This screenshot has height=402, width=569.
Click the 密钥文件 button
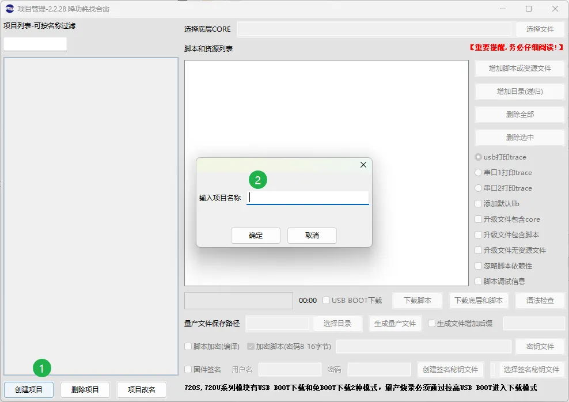click(540, 347)
